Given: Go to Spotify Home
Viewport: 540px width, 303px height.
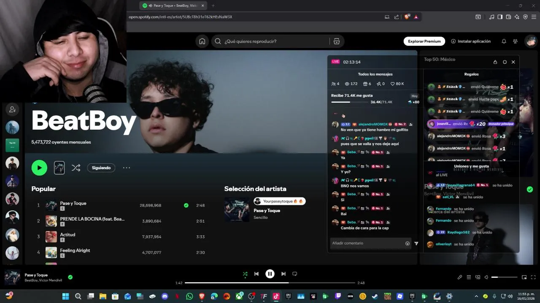Looking at the screenshot, I should [x=202, y=41].
